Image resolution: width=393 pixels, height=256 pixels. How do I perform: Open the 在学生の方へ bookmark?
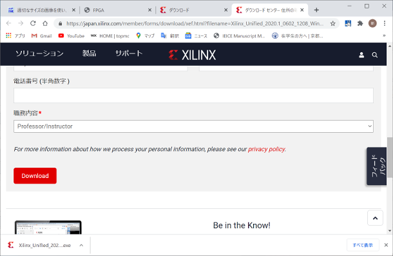(298, 36)
